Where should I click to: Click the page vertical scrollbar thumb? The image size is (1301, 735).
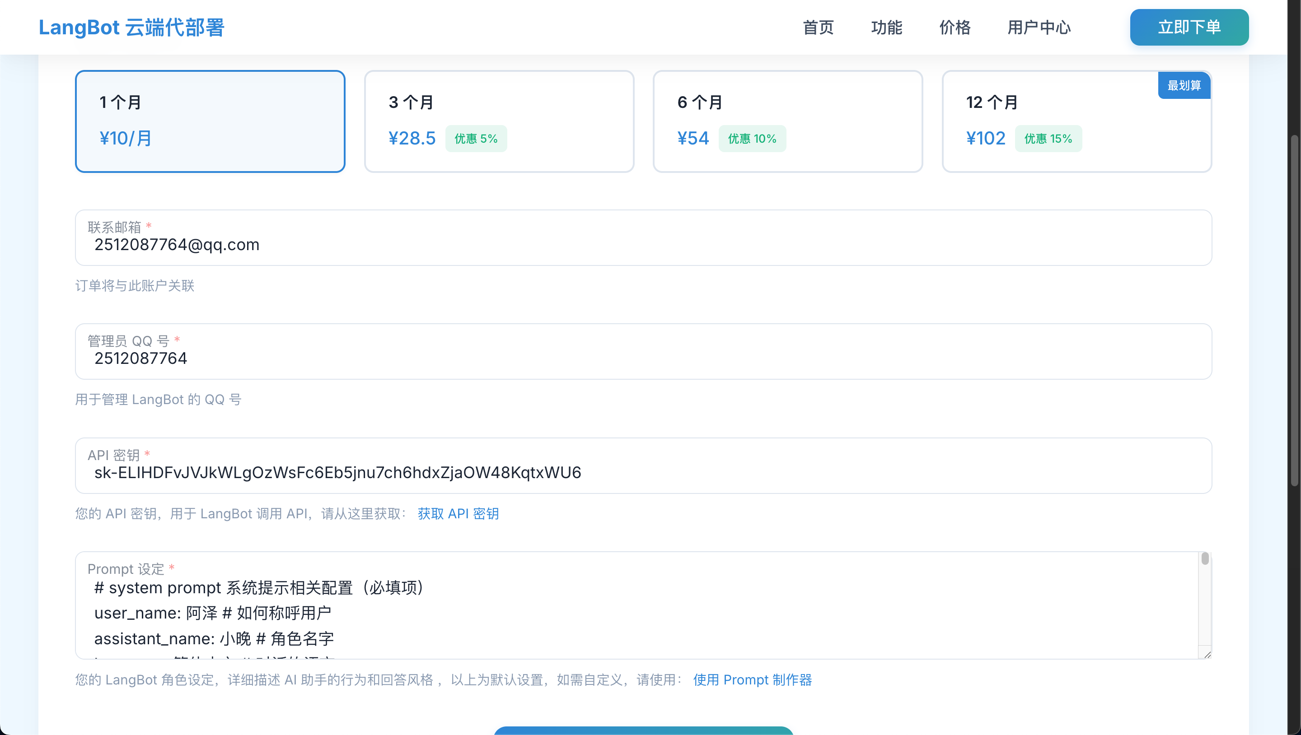[x=1294, y=310]
